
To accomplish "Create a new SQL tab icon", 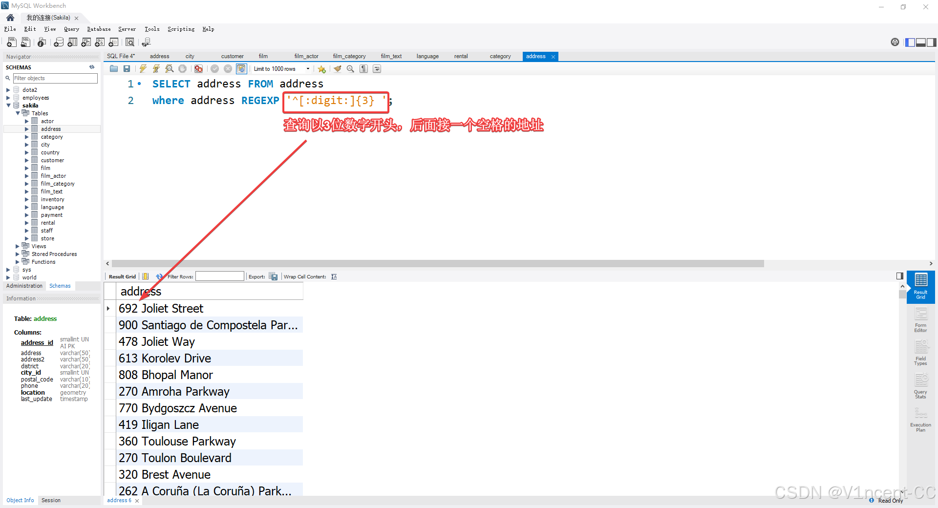I will pyautogui.click(x=12, y=42).
